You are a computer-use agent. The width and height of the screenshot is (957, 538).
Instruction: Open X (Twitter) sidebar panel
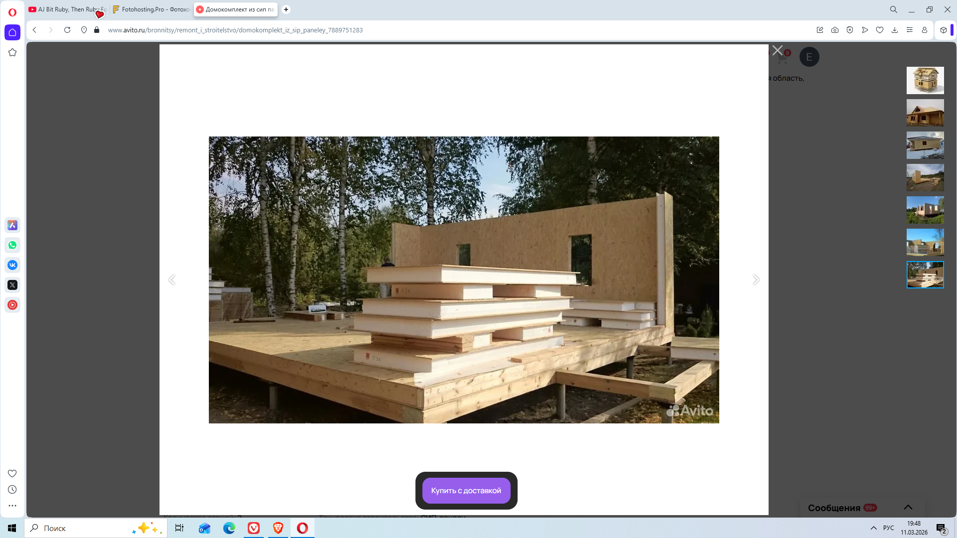pos(12,285)
